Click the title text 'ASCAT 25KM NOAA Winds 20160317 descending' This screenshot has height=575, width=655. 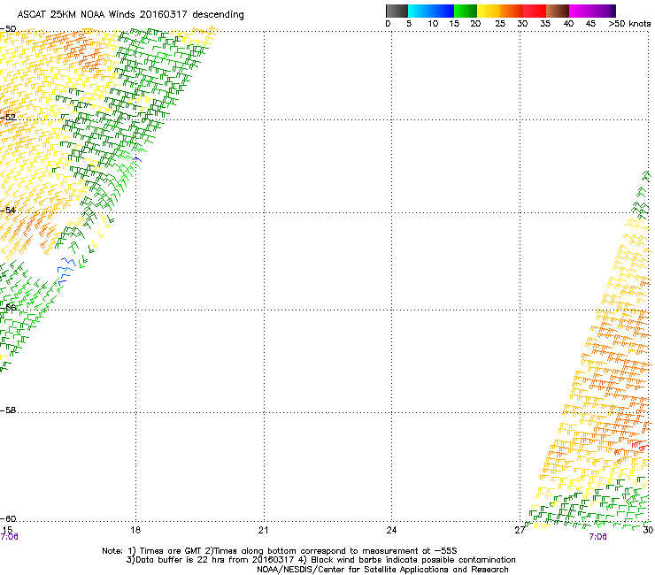tap(130, 15)
